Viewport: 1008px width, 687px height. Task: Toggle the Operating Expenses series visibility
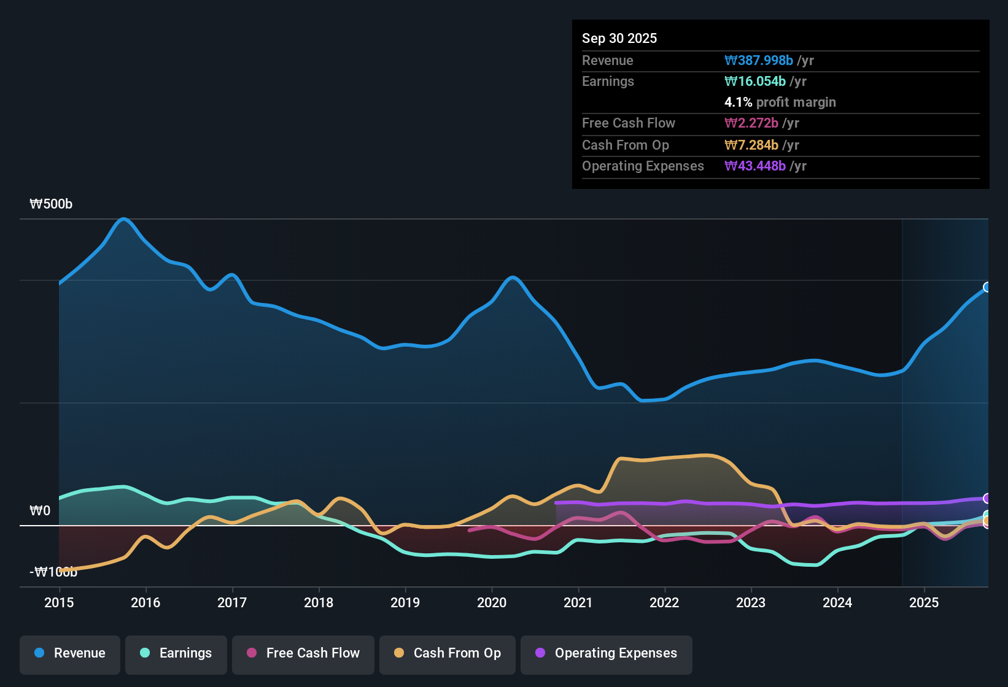coord(606,653)
